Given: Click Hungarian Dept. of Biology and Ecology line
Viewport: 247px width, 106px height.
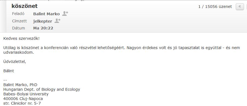Looking at the screenshot, I should click(42, 90).
